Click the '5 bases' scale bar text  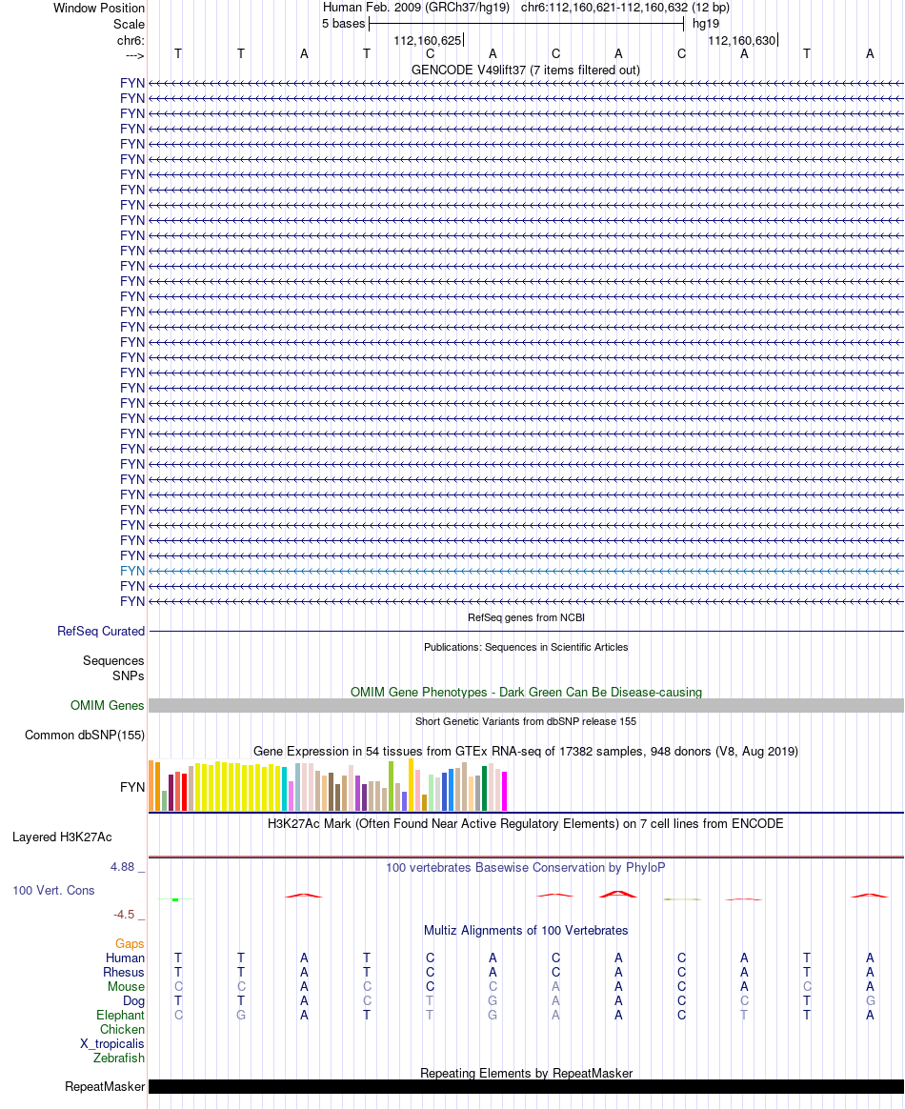(344, 23)
